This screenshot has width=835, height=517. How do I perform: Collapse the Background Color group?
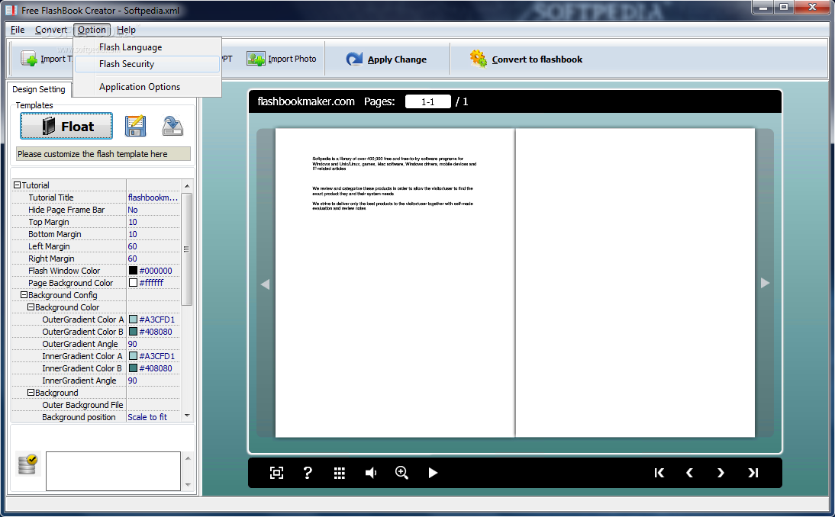click(x=31, y=307)
